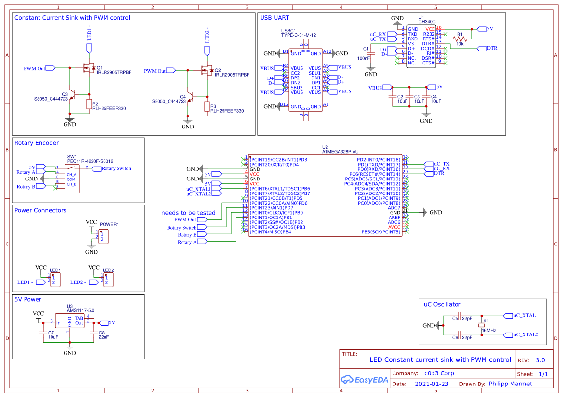Select resistor R2 symbol
The width and height of the screenshot is (563, 398).
coord(89,104)
